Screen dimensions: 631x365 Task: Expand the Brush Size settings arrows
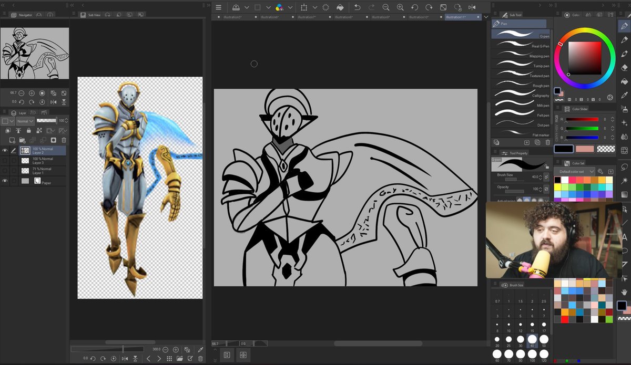(546, 177)
